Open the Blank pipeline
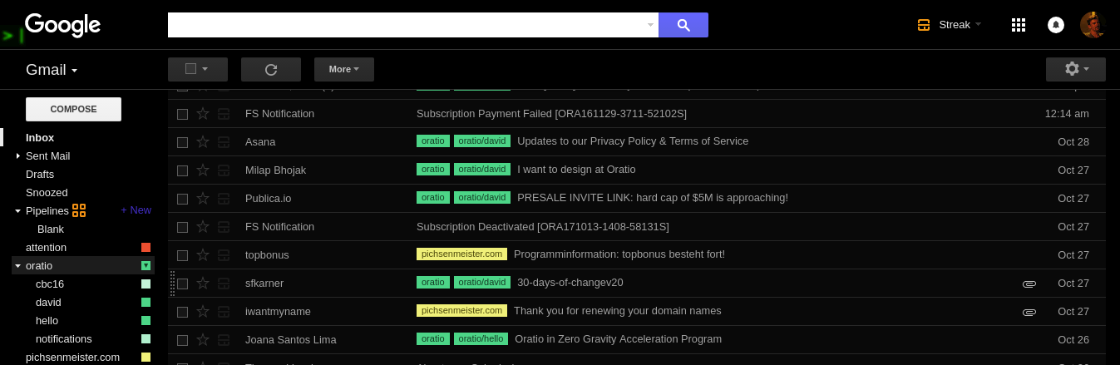 click(x=51, y=229)
